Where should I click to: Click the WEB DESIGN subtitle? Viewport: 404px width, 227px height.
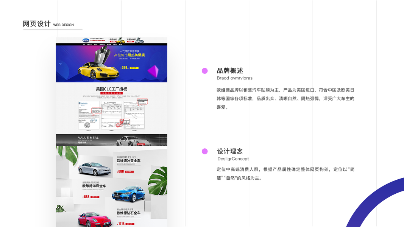click(x=63, y=25)
